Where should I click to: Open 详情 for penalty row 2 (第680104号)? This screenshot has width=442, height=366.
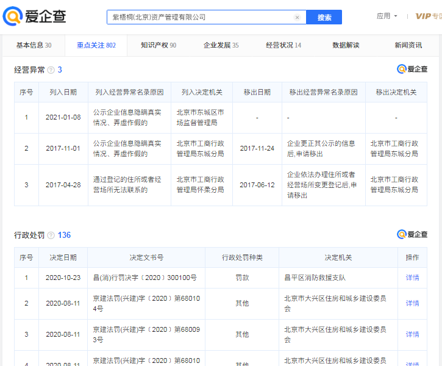[x=412, y=303]
